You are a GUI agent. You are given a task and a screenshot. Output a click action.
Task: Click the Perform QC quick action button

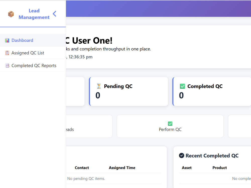click(x=170, y=126)
